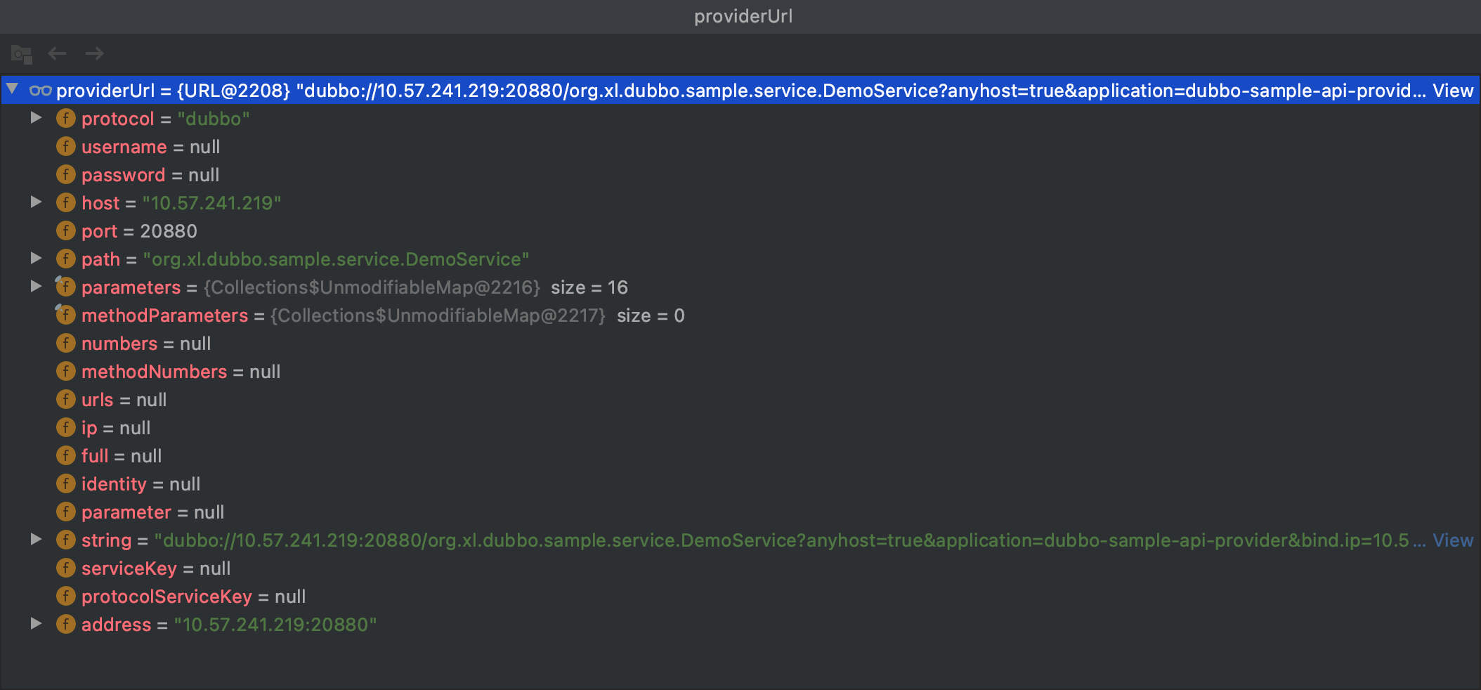1481x690 pixels.
Task: Open View link on string row
Action: tap(1452, 540)
